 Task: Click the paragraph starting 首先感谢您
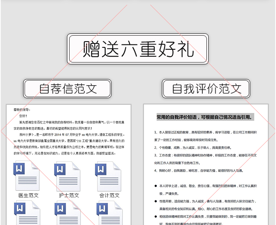(69, 125)
